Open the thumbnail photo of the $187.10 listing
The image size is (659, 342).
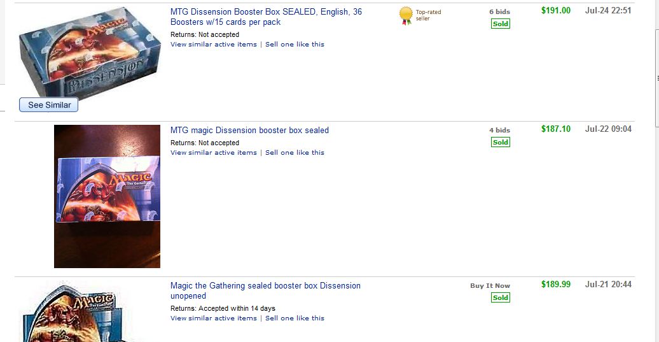click(x=107, y=196)
